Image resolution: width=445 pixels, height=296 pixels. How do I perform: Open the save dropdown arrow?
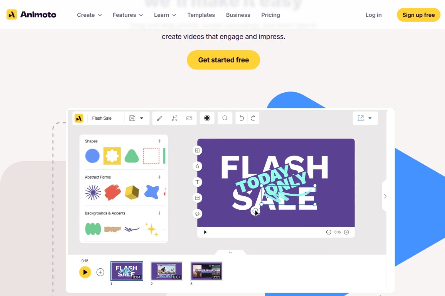pos(142,118)
